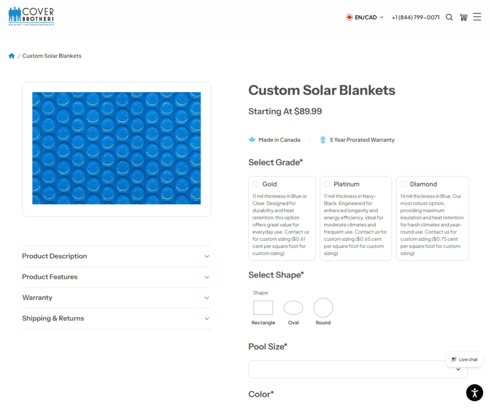This screenshot has height=408, width=490.
Task: Click the Canada flag icon
Action: pos(349,18)
